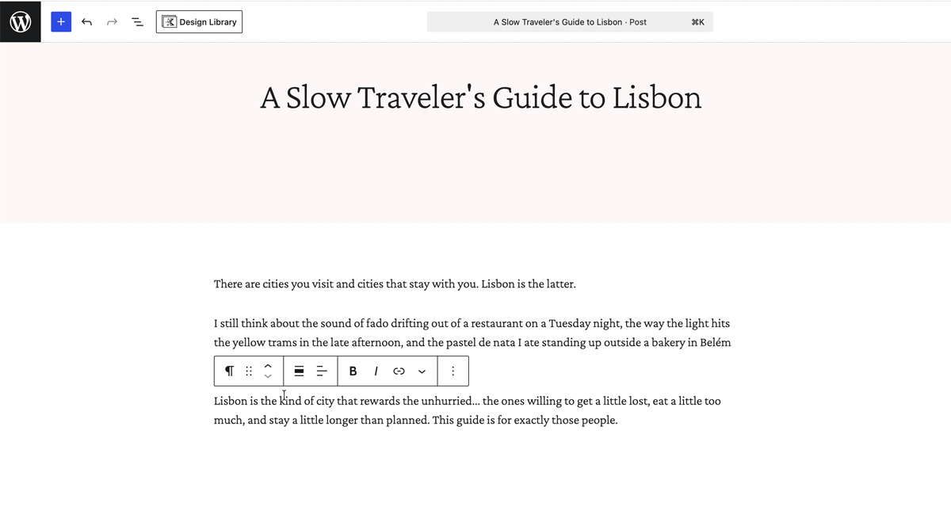This screenshot has height=514, width=951.
Task: Open the Design Library
Action: click(x=199, y=22)
